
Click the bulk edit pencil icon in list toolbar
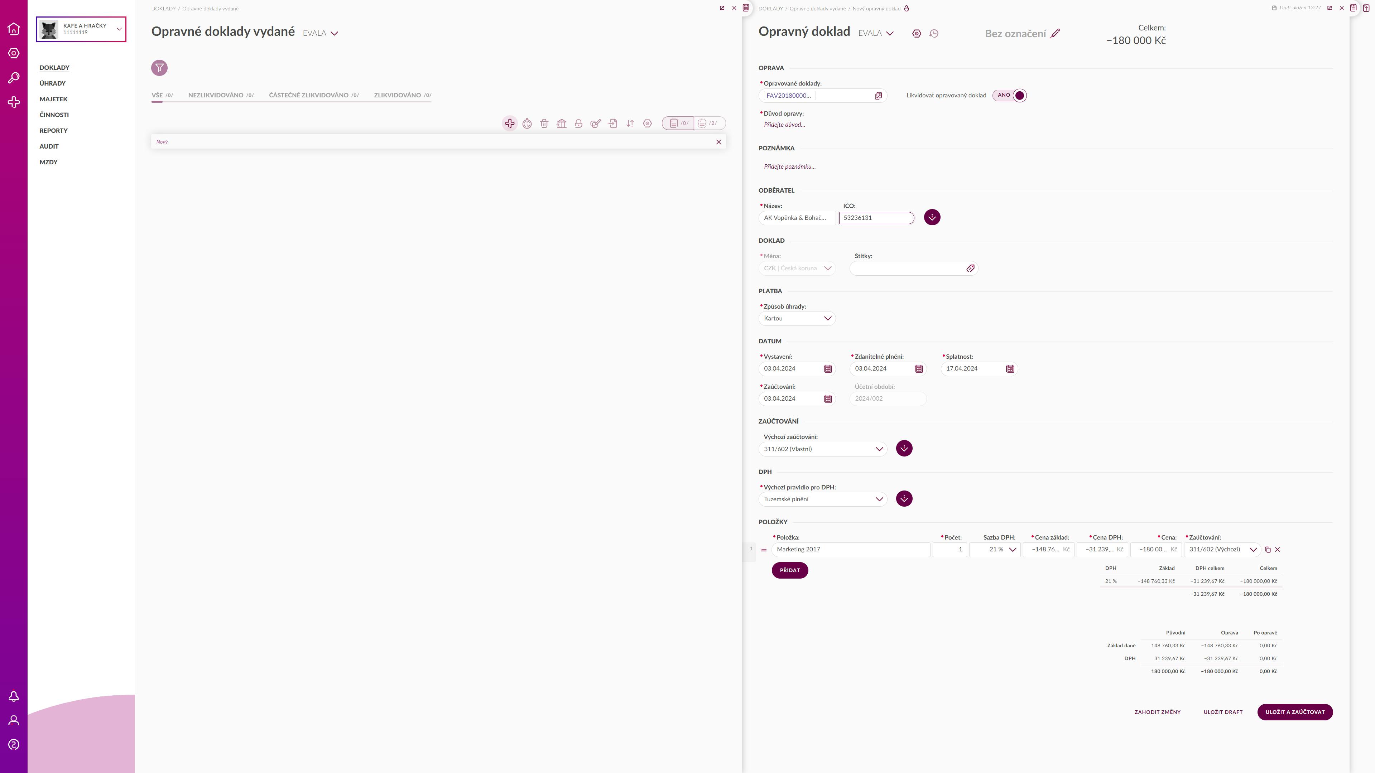[596, 124]
